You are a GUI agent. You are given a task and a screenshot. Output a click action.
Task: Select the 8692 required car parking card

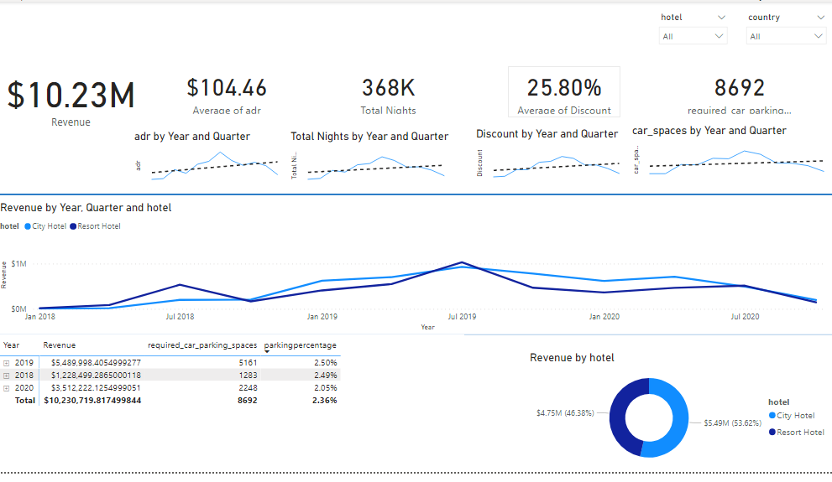coord(739,96)
